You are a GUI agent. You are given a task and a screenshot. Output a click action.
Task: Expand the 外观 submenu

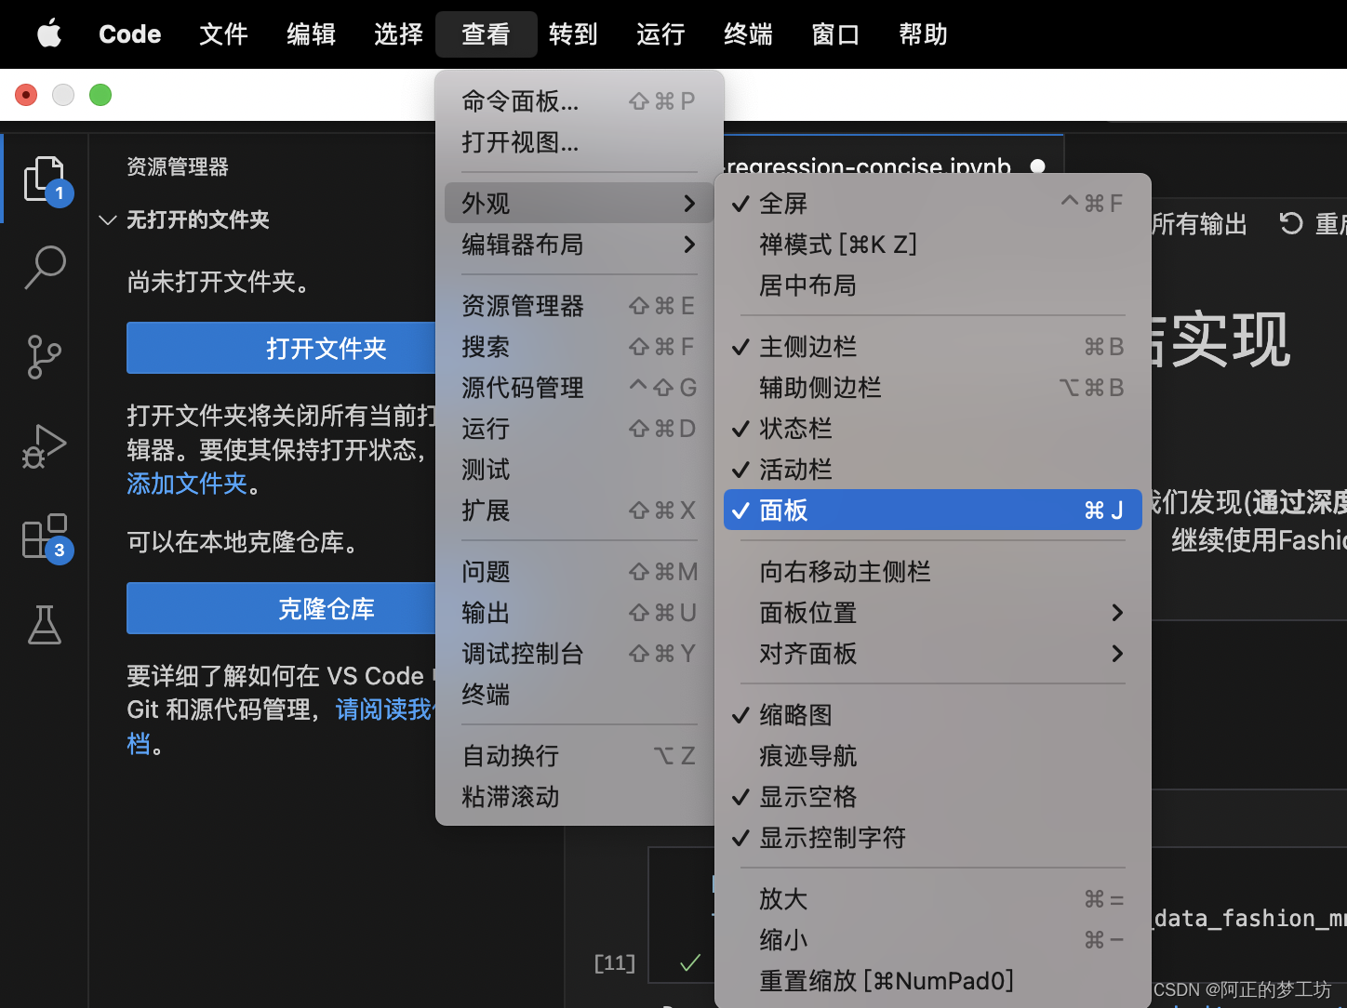(x=579, y=203)
